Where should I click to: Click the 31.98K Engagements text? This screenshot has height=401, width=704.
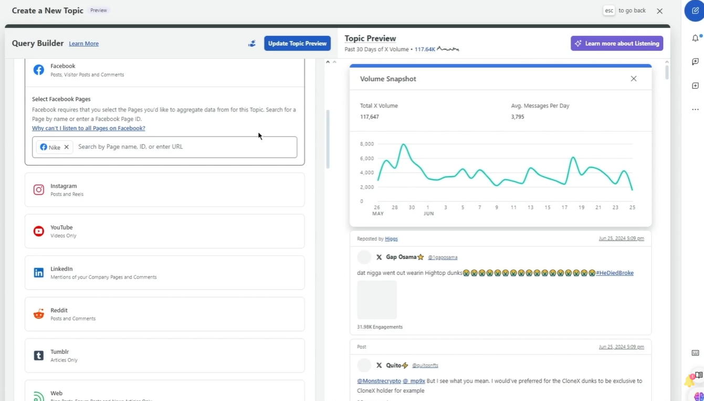pos(380,327)
